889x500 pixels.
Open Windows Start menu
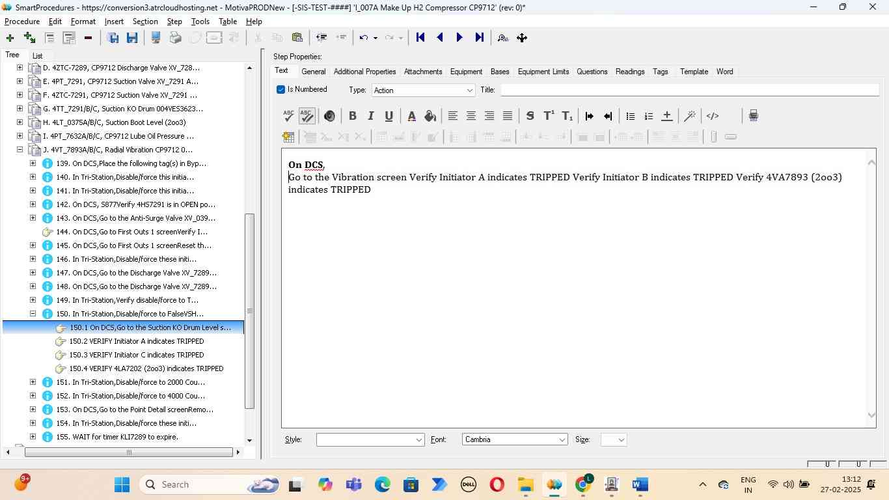click(122, 484)
